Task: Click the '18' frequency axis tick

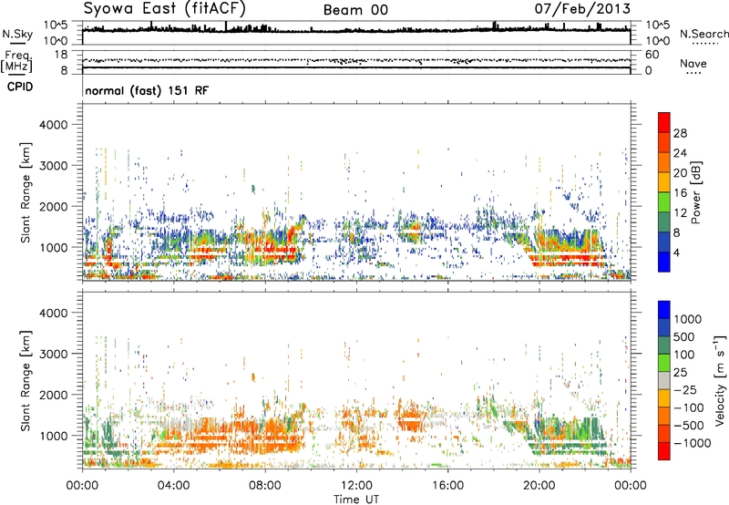Action: [x=61, y=55]
